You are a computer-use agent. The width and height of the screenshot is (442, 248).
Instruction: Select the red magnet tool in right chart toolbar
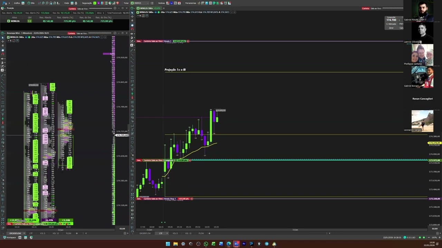132,29
